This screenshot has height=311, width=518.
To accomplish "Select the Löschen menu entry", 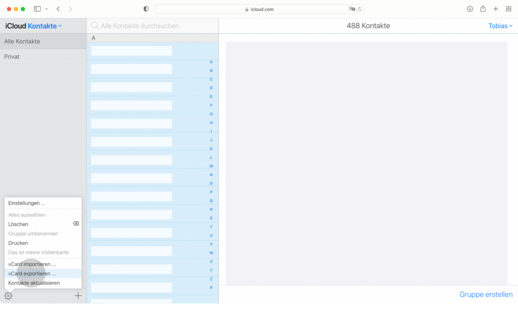I will (x=43, y=224).
